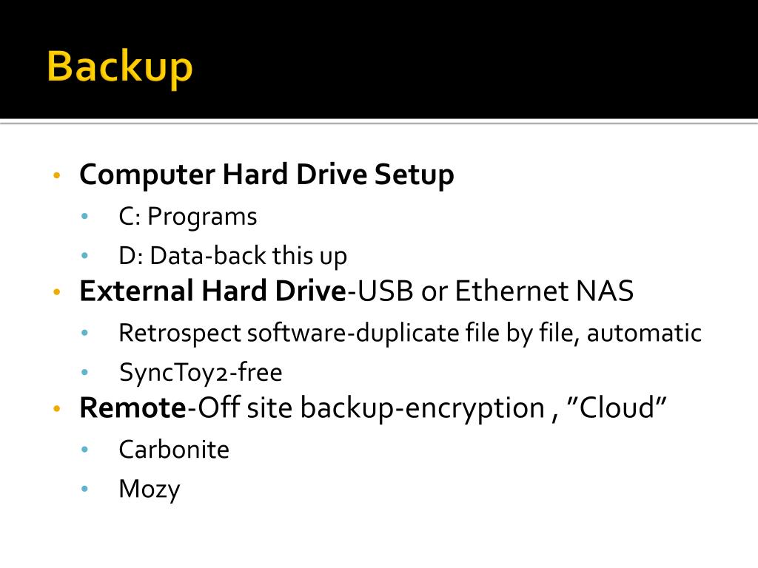Image resolution: width=758 pixels, height=568 pixels.
Task: Select the Carbonite bullet item
Action: coord(174,450)
